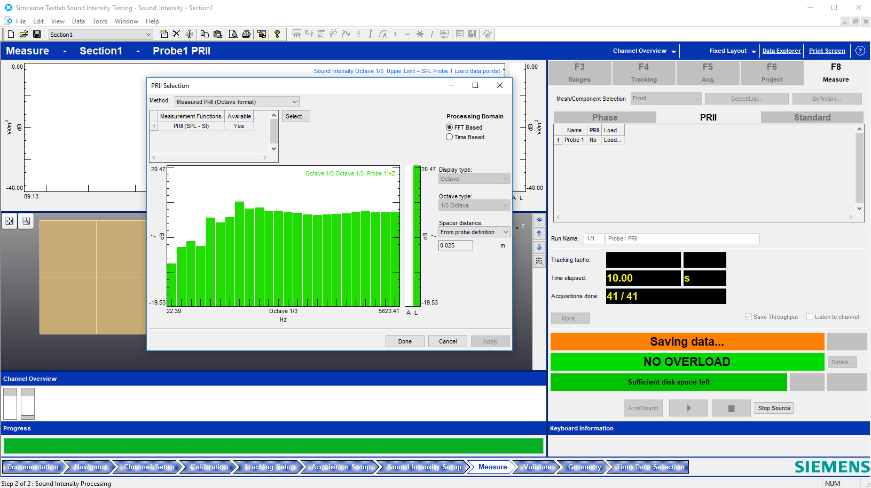This screenshot has height=488, width=871.
Task: Open the Data Explorer link
Action: (781, 51)
